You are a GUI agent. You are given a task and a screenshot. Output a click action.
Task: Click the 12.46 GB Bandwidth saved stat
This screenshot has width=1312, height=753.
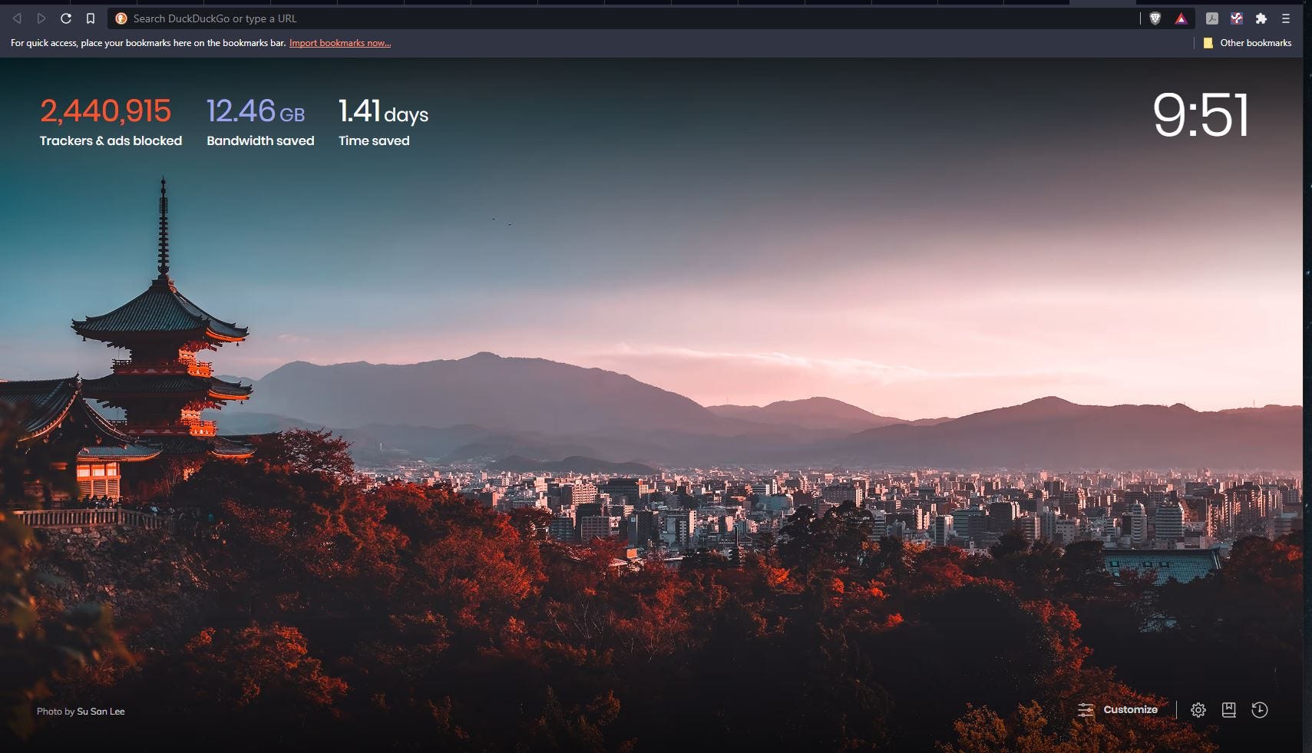[260, 122]
